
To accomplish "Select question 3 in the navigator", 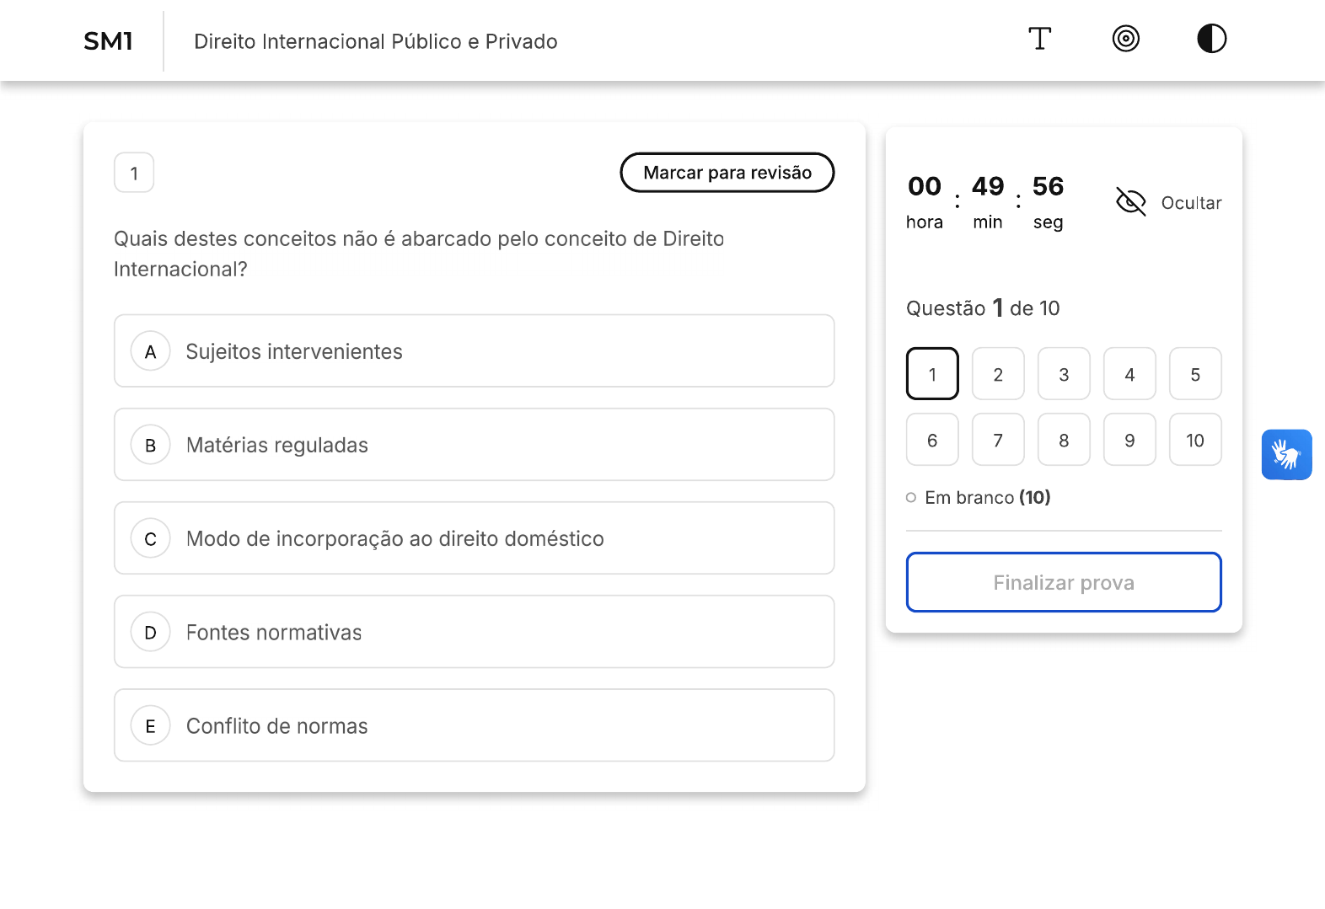I will click(x=1064, y=374).
